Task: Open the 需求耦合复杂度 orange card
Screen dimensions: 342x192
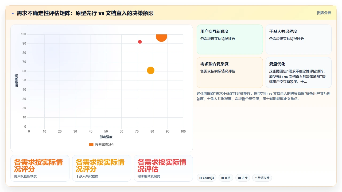Action: (230, 73)
